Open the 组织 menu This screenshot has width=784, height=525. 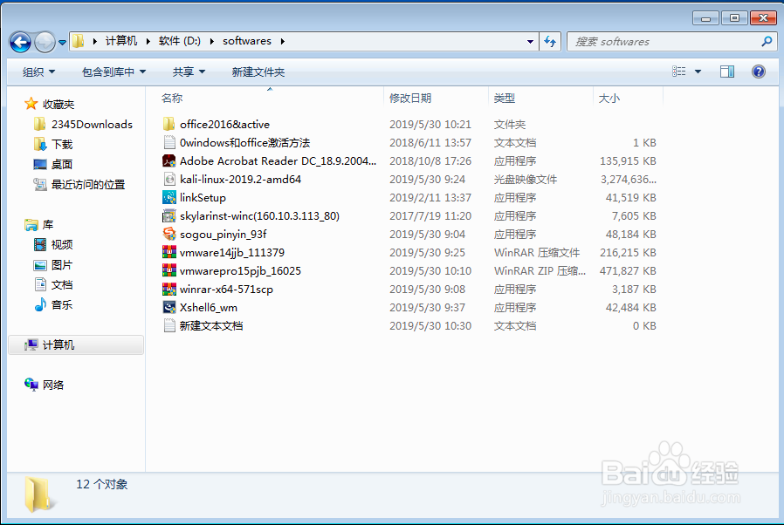click(38, 72)
